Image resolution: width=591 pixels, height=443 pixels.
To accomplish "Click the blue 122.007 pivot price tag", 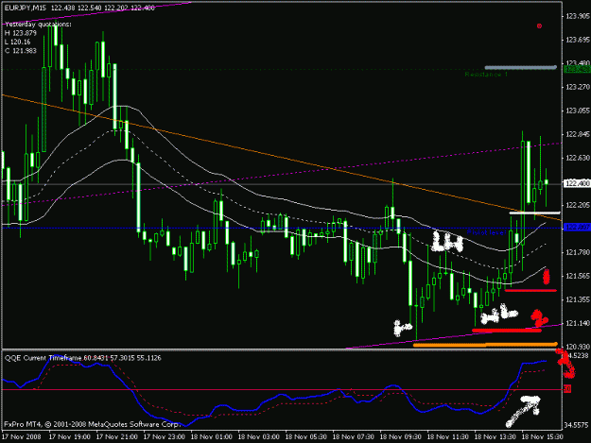I will pos(577,227).
